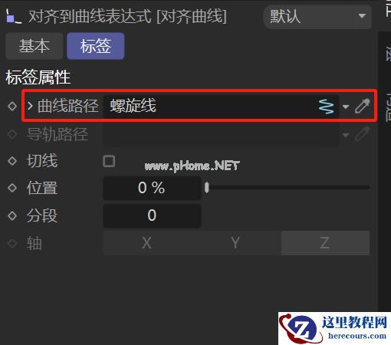This screenshot has width=391, height=345.
Task: Click the blue helix spline icon
Action: click(327, 107)
